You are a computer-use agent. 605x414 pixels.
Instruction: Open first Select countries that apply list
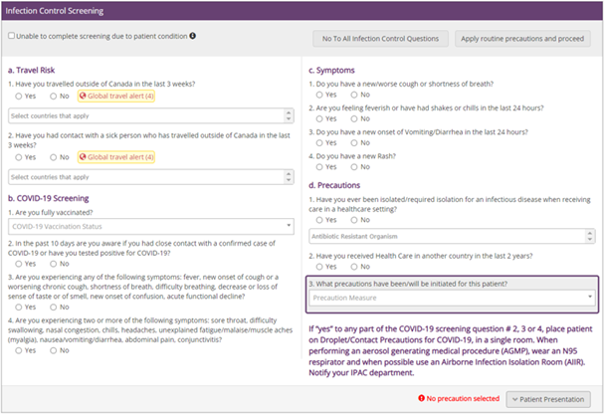tap(149, 115)
